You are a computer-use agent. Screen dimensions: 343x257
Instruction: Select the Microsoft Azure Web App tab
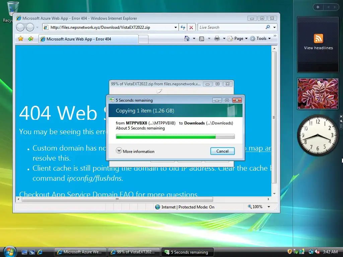[x=88, y=39]
